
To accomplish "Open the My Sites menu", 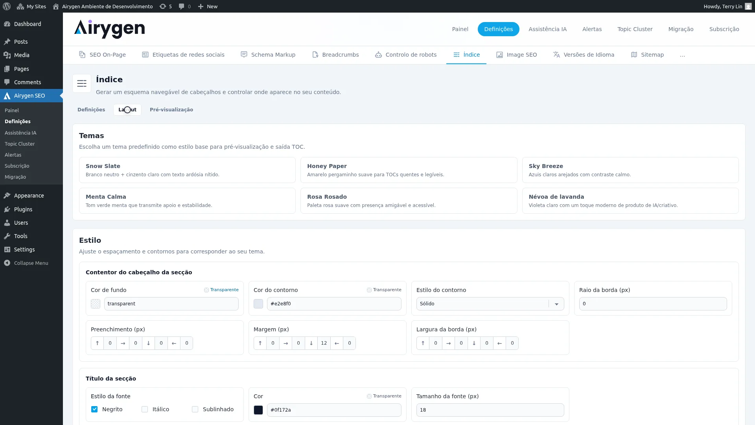I will coord(31,6).
